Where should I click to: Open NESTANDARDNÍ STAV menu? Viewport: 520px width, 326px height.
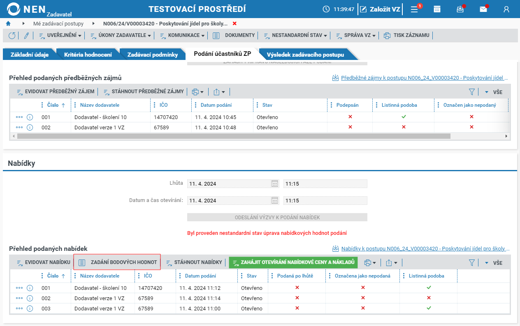[x=295, y=36]
